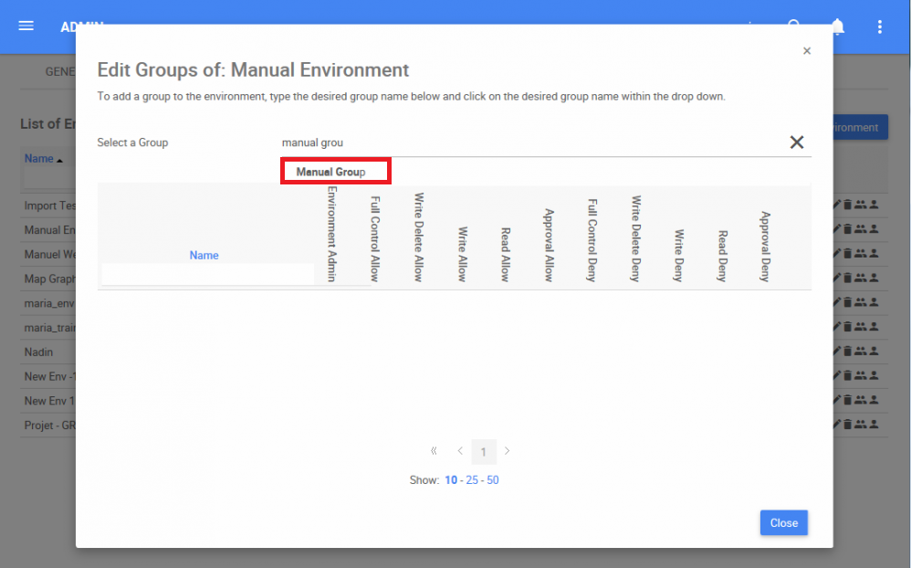Open groups icon in Nadin row

(x=861, y=352)
